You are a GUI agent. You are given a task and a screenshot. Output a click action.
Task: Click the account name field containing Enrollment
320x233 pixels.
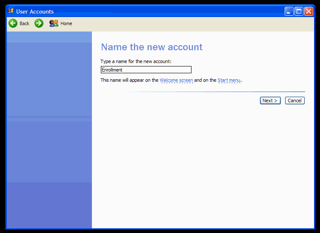pos(146,69)
